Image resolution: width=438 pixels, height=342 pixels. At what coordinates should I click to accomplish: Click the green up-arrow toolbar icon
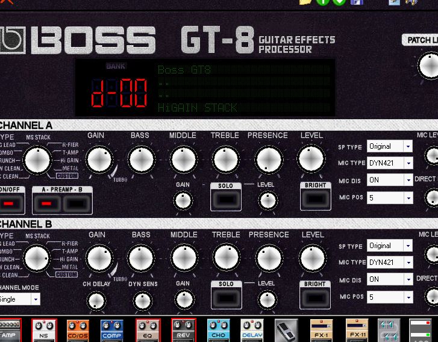(x=323, y=2)
